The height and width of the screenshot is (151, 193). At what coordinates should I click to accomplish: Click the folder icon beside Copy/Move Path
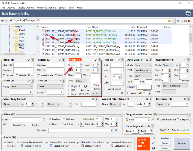(153, 119)
